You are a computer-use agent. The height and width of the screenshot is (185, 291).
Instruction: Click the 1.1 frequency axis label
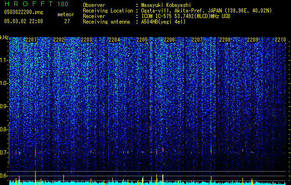coord(4,60)
